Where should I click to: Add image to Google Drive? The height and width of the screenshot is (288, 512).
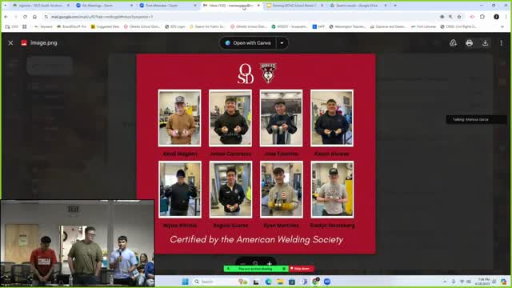tap(454, 42)
